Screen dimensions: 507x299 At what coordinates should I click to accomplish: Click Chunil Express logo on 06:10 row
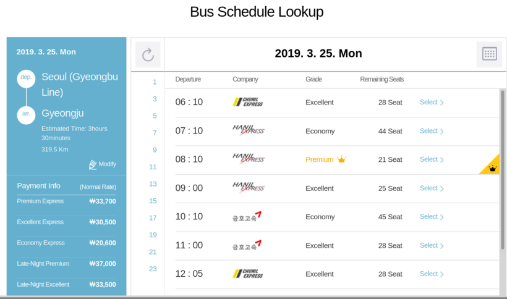[x=248, y=103]
